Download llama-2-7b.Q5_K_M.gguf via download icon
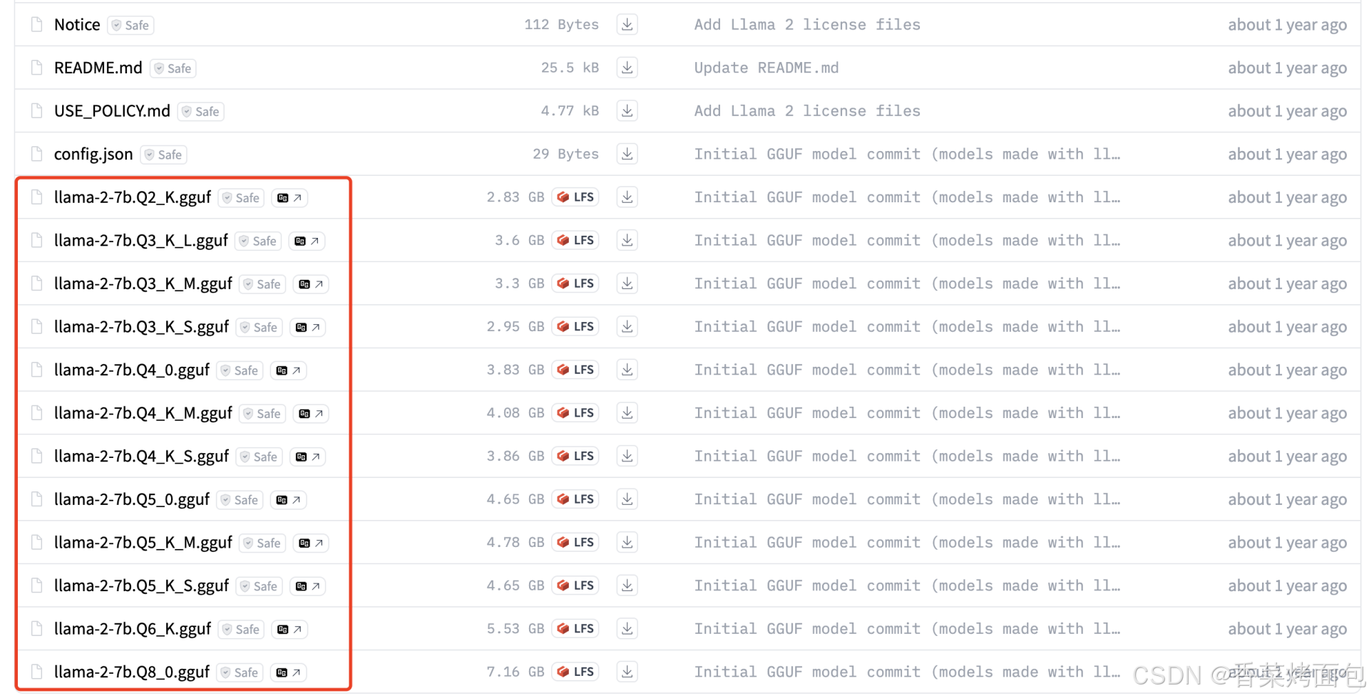This screenshot has width=1369, height=698. (x=627, y=543)
